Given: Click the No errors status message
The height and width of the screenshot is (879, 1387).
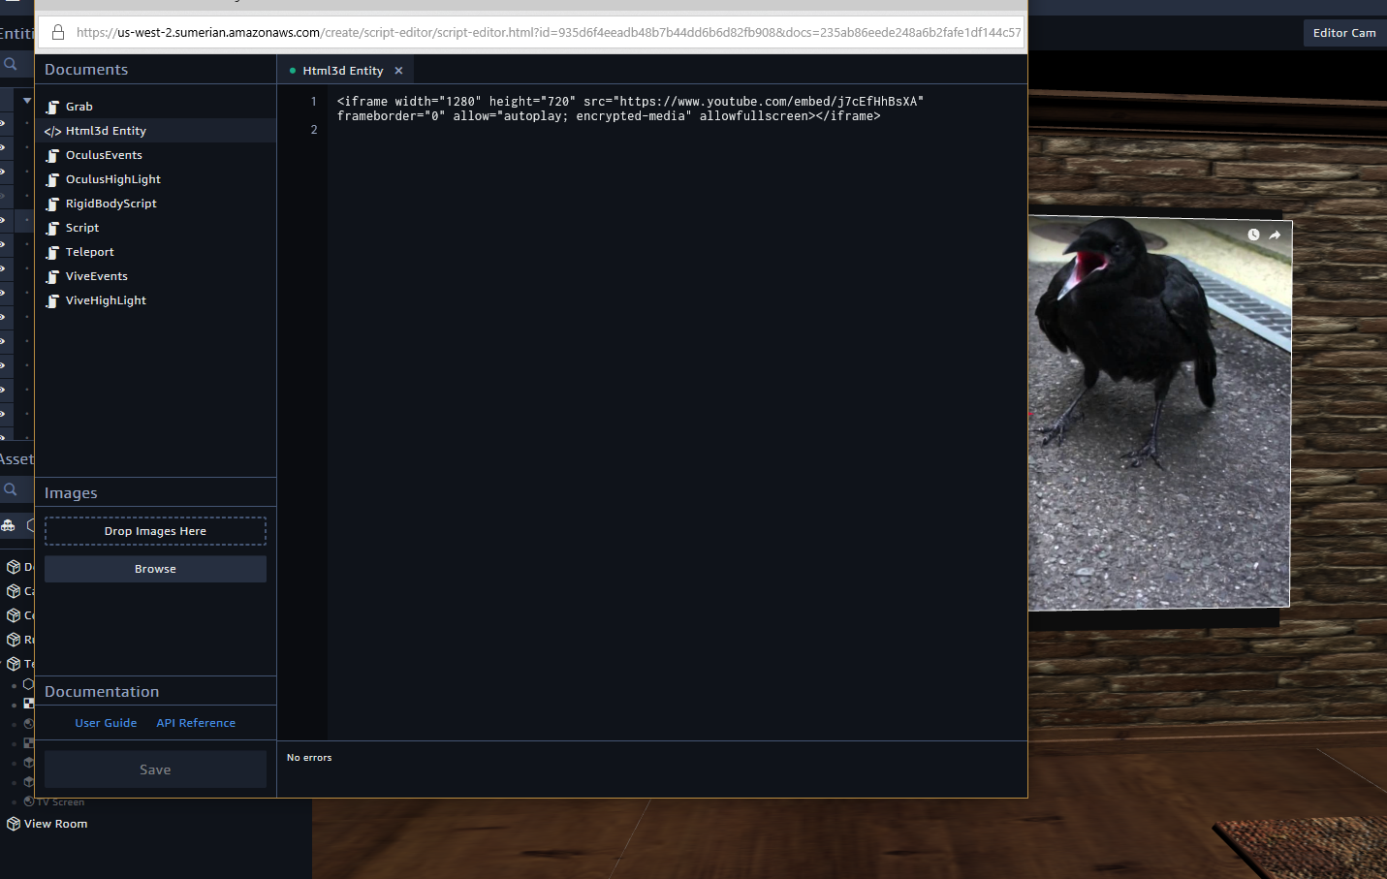Looking at the screenshot, I should coord(309,758).
